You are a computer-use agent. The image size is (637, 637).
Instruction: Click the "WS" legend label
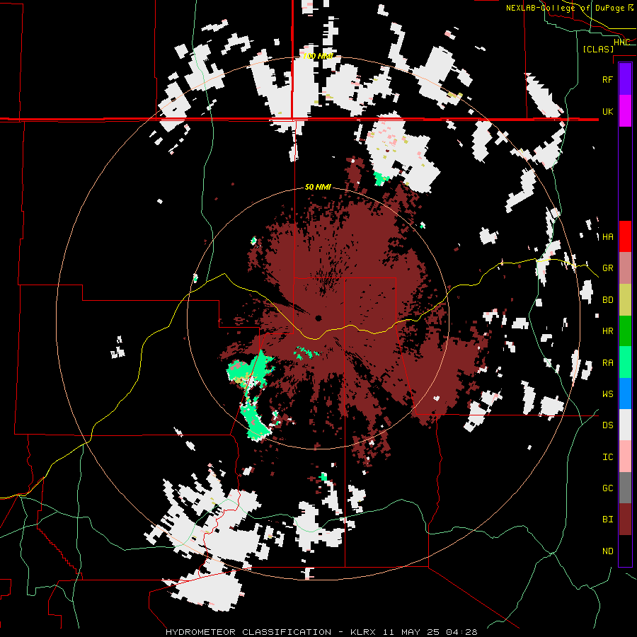607,394
